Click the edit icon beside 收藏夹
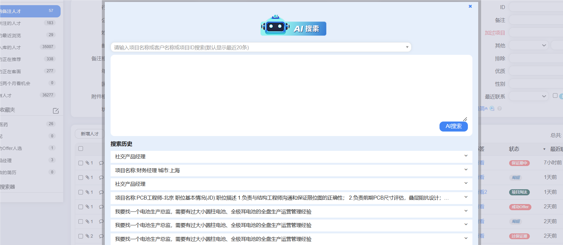 56,111
